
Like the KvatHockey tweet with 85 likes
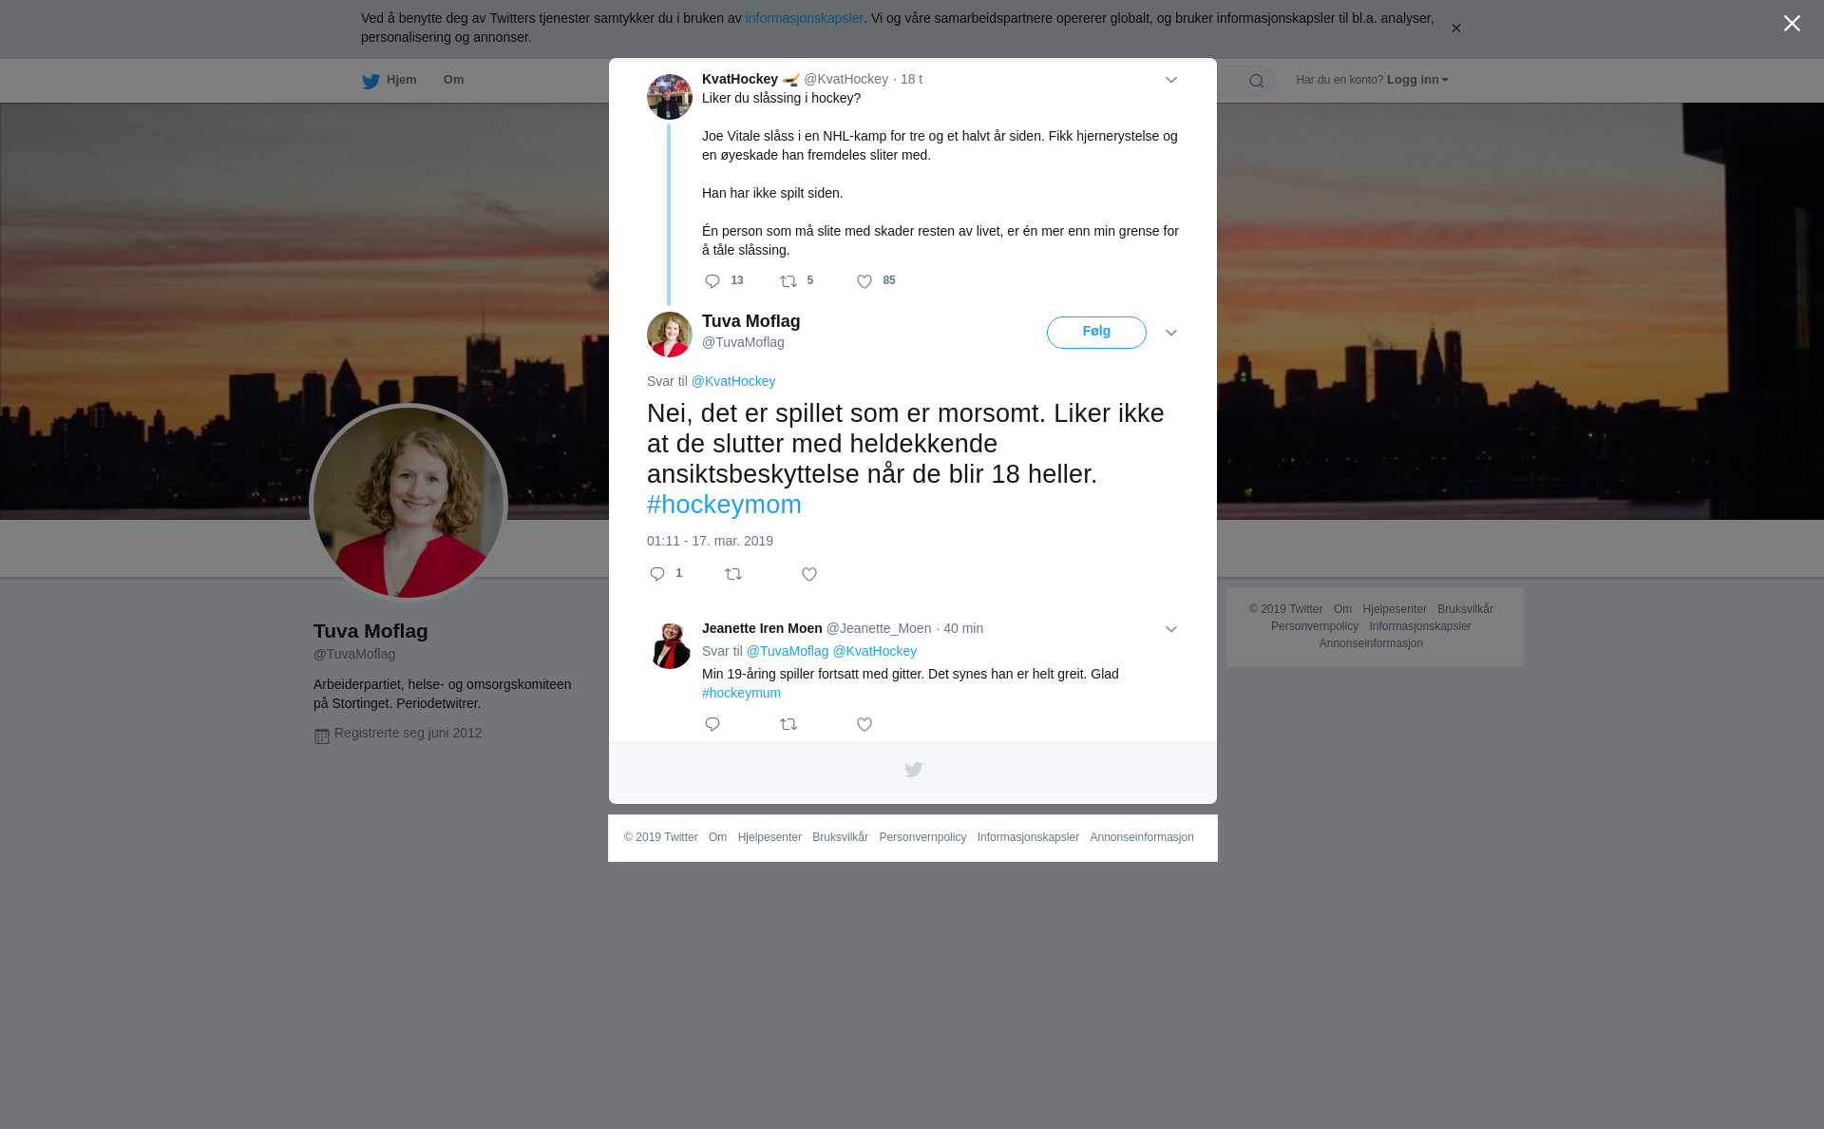(864, 281)
